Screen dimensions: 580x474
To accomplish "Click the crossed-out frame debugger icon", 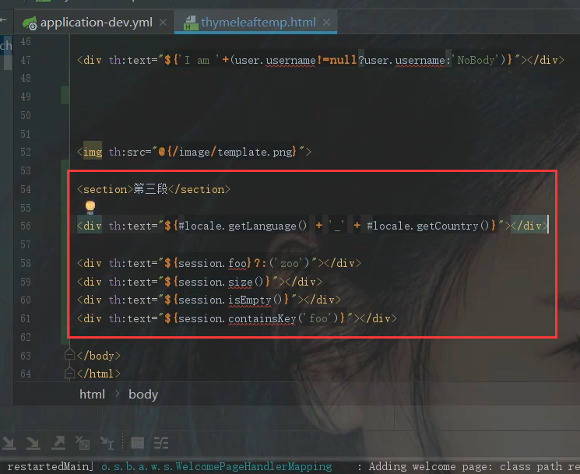I will (82, 443).
